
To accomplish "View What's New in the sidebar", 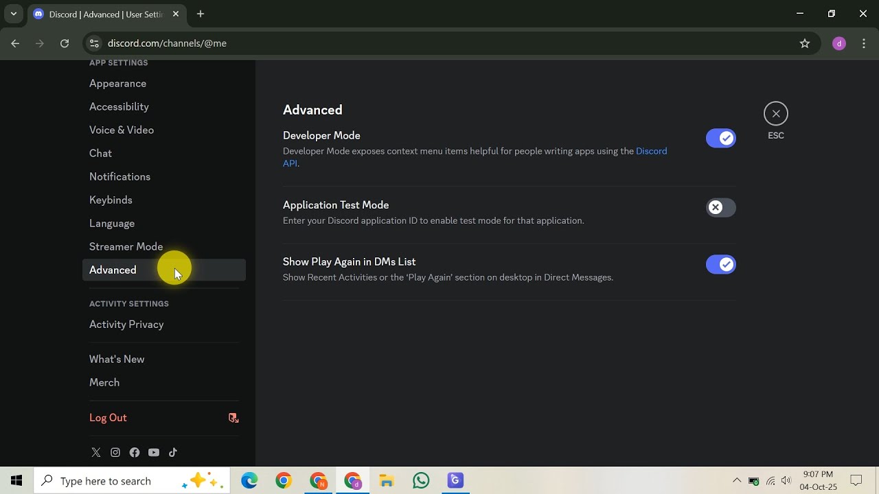I will click(x=163, y=360).
